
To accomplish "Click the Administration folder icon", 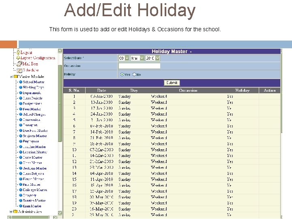I will coord(15,212).
